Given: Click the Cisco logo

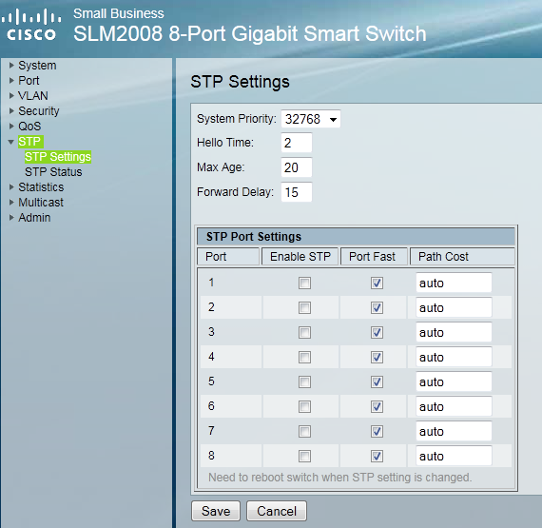Looking at the screenshot, I should pos(31,26).
